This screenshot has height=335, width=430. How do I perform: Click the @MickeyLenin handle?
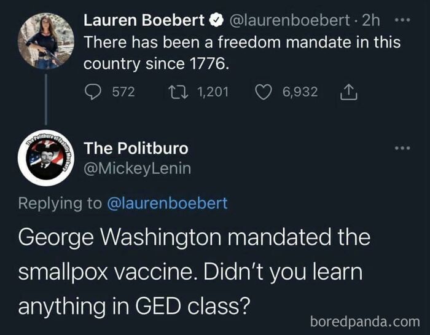pos(137,168)
